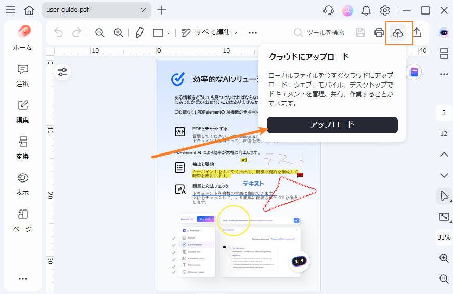Open the ホーム sidebar item

point(22,38)
